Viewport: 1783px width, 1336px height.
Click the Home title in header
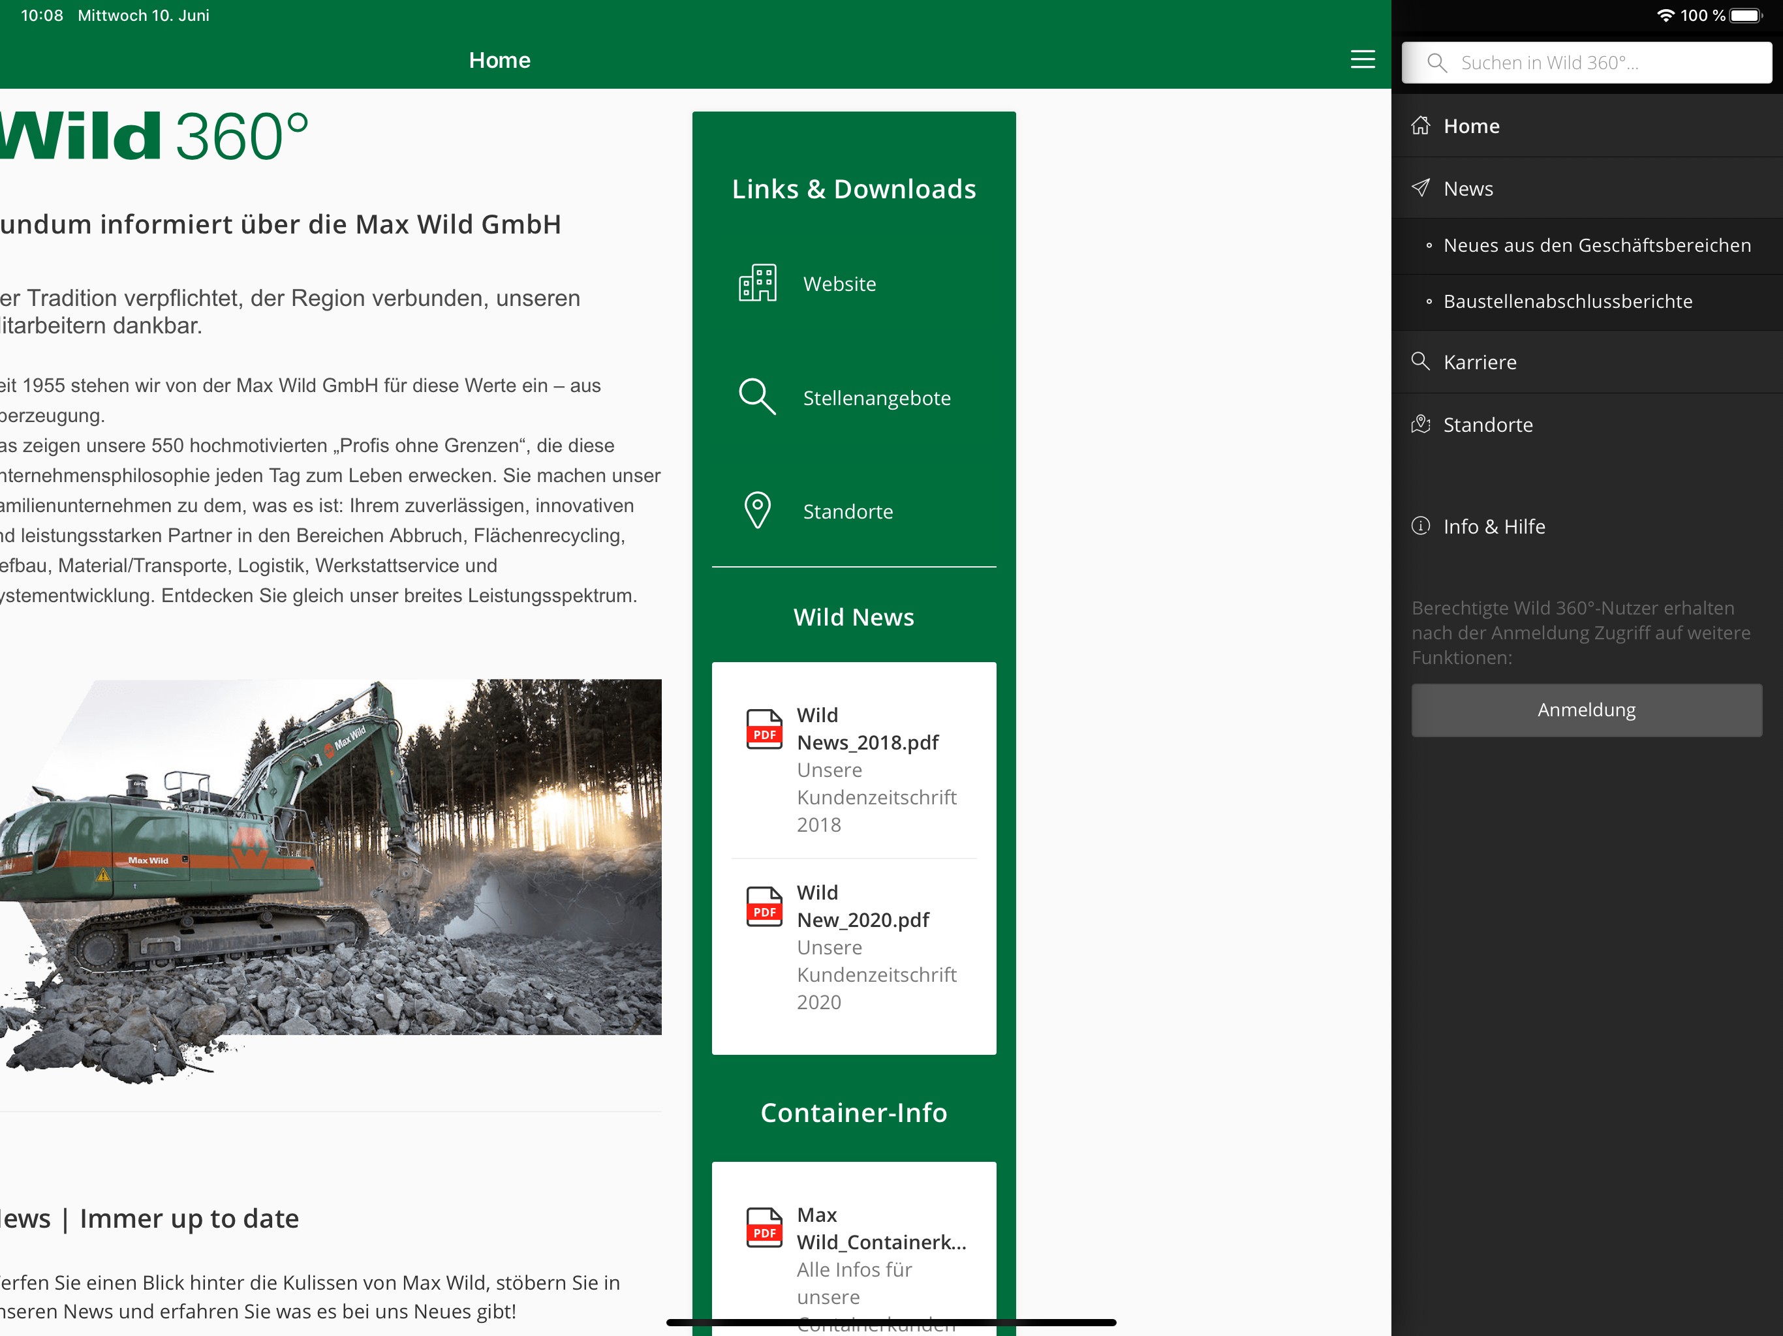click(x=500, y=61)
